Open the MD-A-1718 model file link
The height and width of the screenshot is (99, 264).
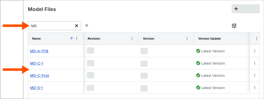click(39, 51)
